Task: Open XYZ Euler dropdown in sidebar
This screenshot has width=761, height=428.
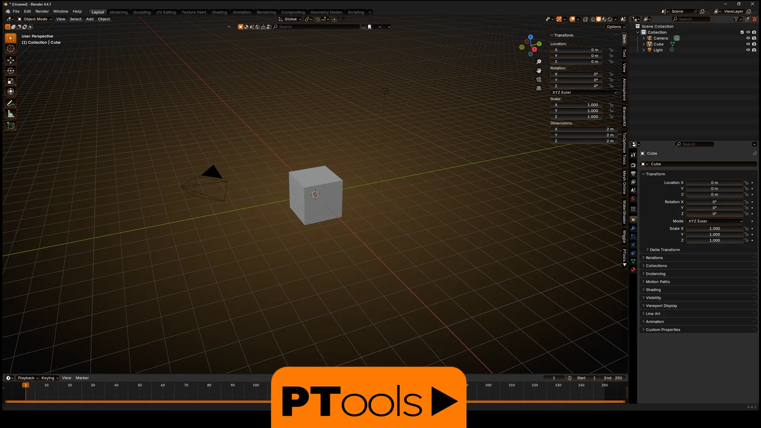Action: (584, 92)
